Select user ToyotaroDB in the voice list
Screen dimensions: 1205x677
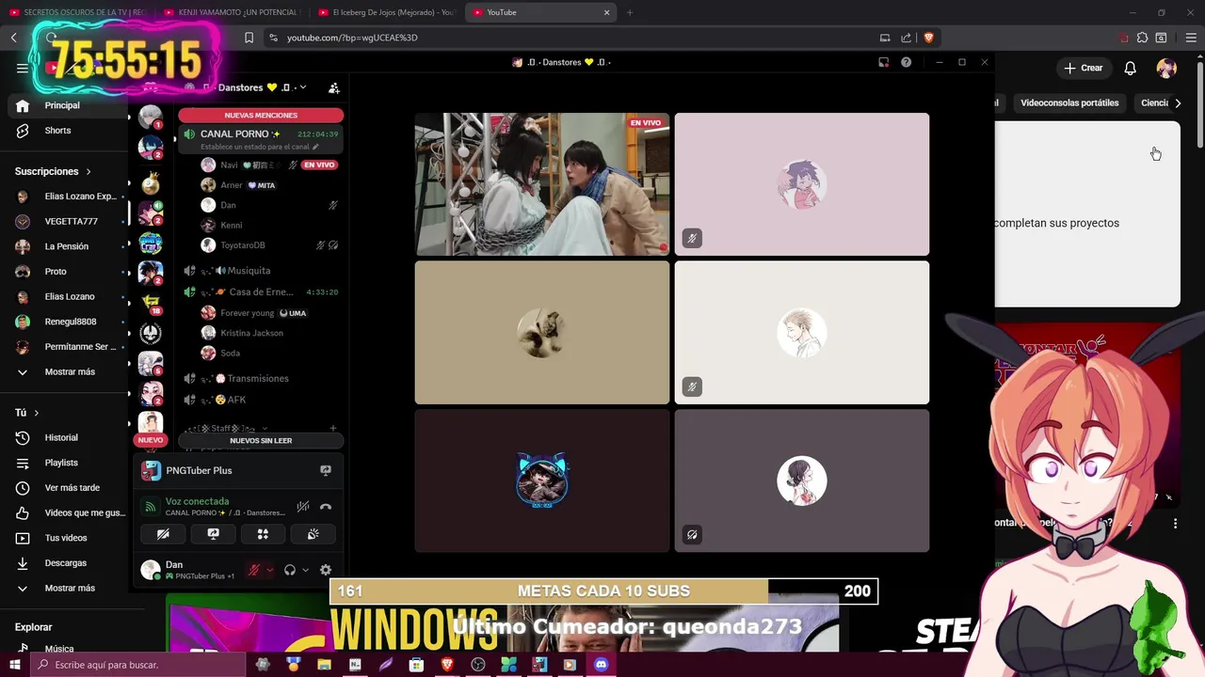[x=268, y=245]
